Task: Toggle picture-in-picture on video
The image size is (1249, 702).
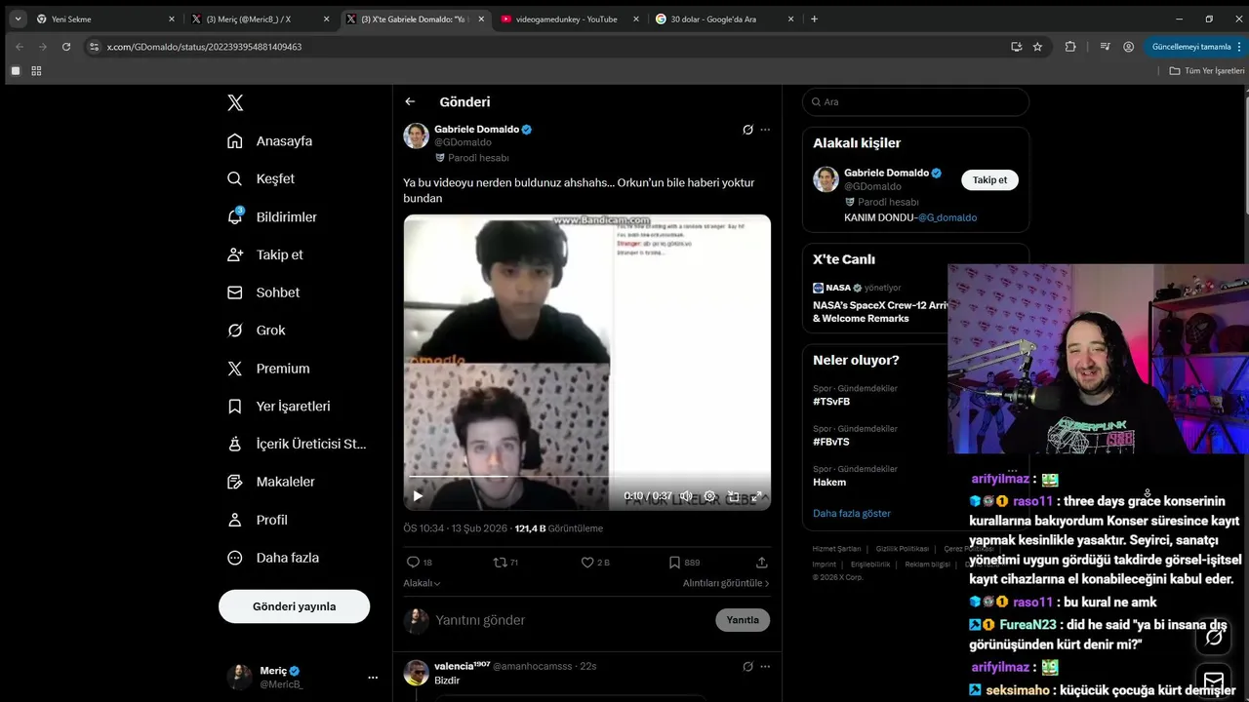Action: 733,496
